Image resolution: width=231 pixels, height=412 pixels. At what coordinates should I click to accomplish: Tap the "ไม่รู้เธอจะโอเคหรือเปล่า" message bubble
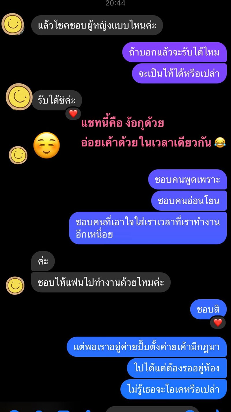(174, 389)
